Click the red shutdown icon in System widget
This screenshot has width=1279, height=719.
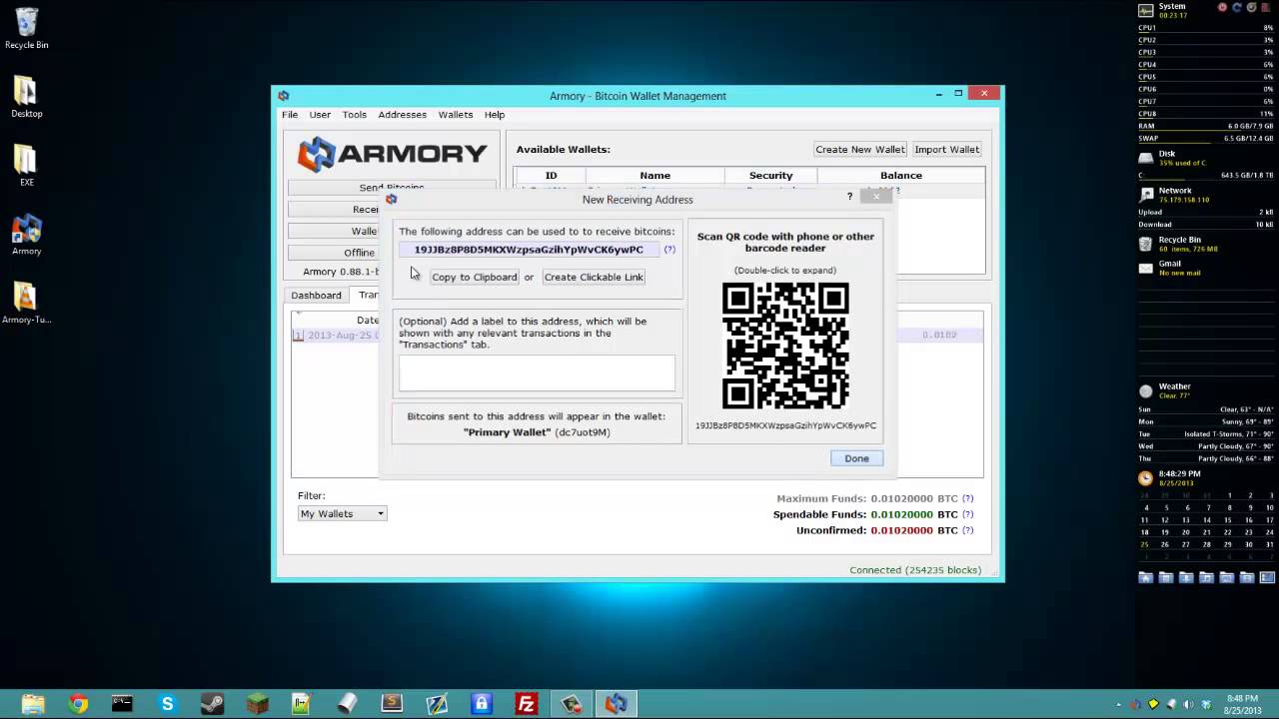tap(1222, 7)
